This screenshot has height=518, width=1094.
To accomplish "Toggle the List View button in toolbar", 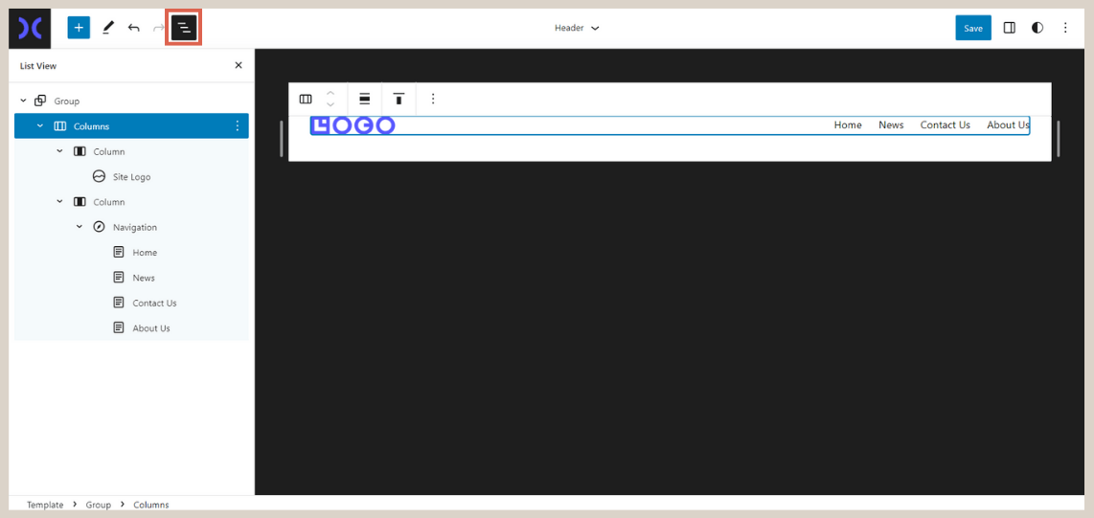I will (x=184, y=28).
